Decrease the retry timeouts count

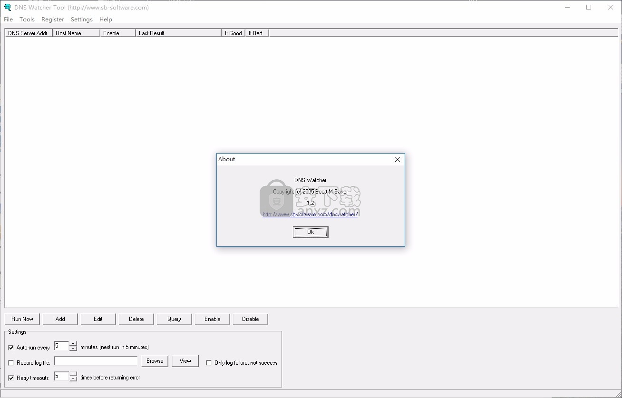click(73, 379)
